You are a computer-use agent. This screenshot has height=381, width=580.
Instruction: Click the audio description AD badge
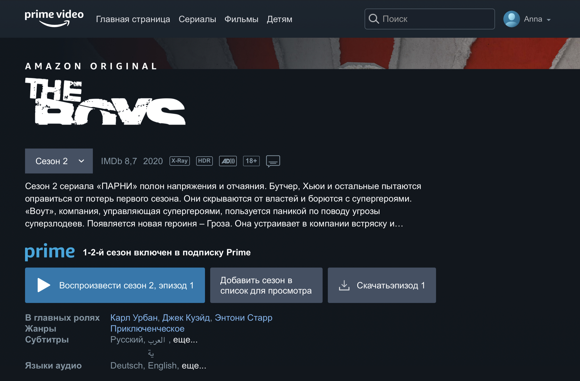[228, 161]
